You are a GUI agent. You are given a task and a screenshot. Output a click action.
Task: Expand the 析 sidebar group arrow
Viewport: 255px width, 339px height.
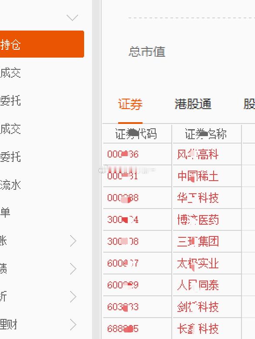73,297
